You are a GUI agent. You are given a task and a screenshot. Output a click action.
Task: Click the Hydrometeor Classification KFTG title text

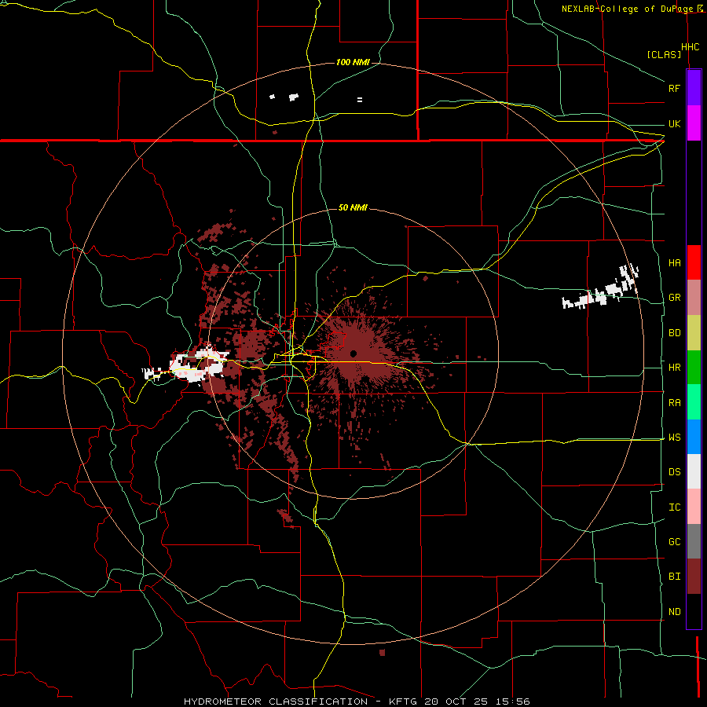pos(357,702)
